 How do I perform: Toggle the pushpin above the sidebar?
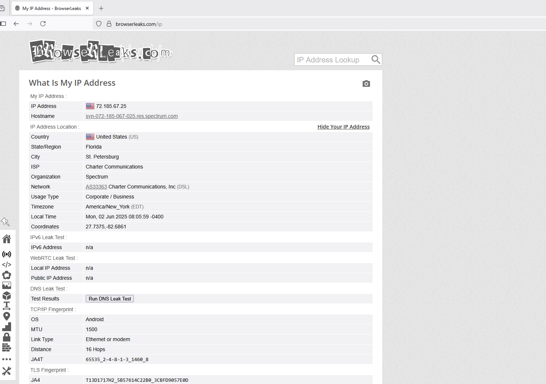coord(5,222)
